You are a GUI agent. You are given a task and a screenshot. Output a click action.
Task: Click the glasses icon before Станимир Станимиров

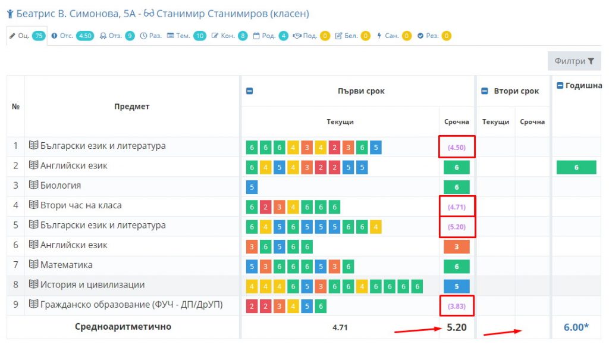[x=149, y=14]
